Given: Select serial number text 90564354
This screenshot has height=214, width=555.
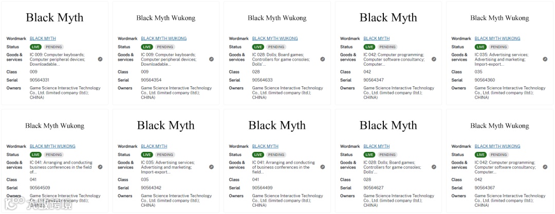Looking at the screenshot, I should coord(151,80).
